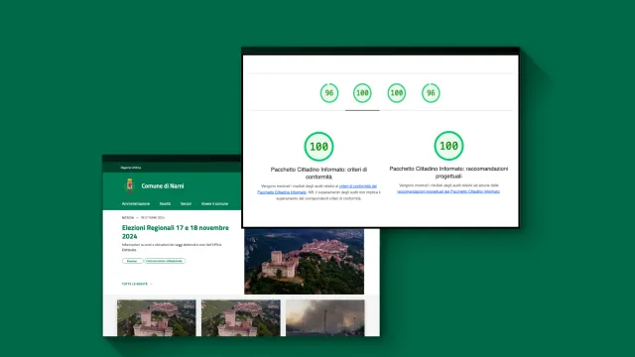Select the rightmost 96 score gauge
The height and width of the screenshot is (357, 635).
pos(431,93)
